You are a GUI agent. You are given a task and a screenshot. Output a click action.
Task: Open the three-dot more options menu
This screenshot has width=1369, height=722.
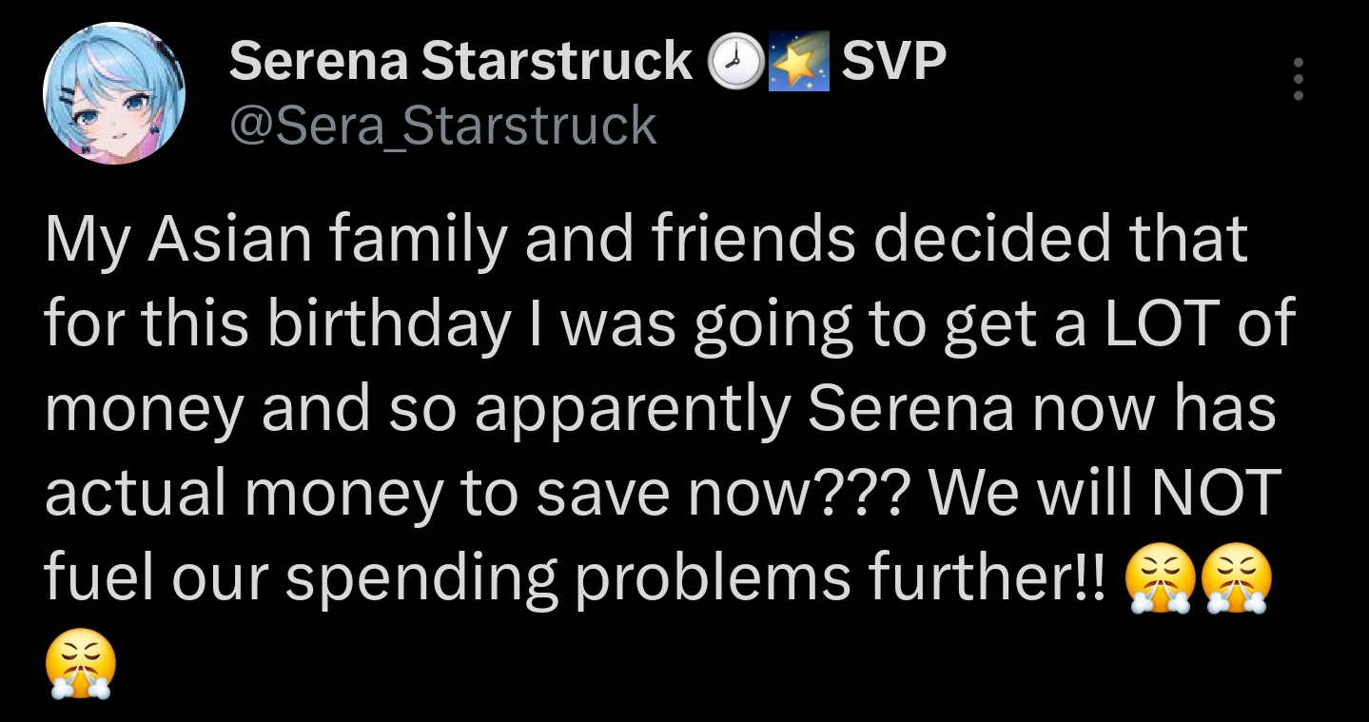point(1298,79)
